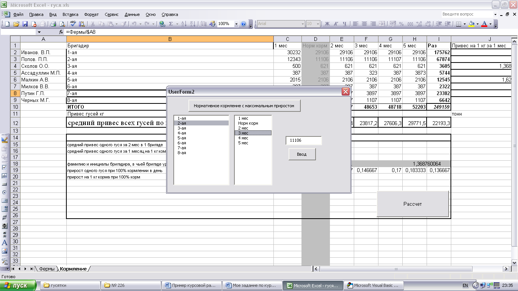Toggle Design Mode in the Control Toolbox
This screenshot has width=518, height=291.
point(5,140)
